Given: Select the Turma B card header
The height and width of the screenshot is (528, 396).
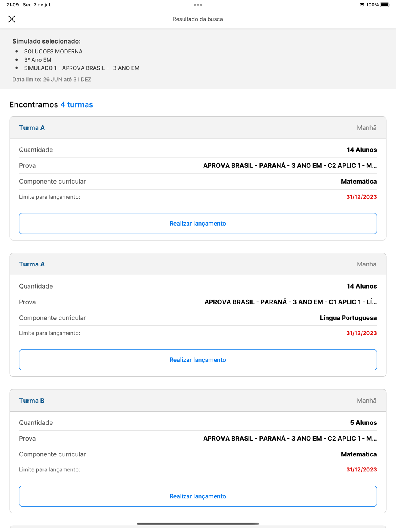Looking at the screenshot, I should [198, 401].
